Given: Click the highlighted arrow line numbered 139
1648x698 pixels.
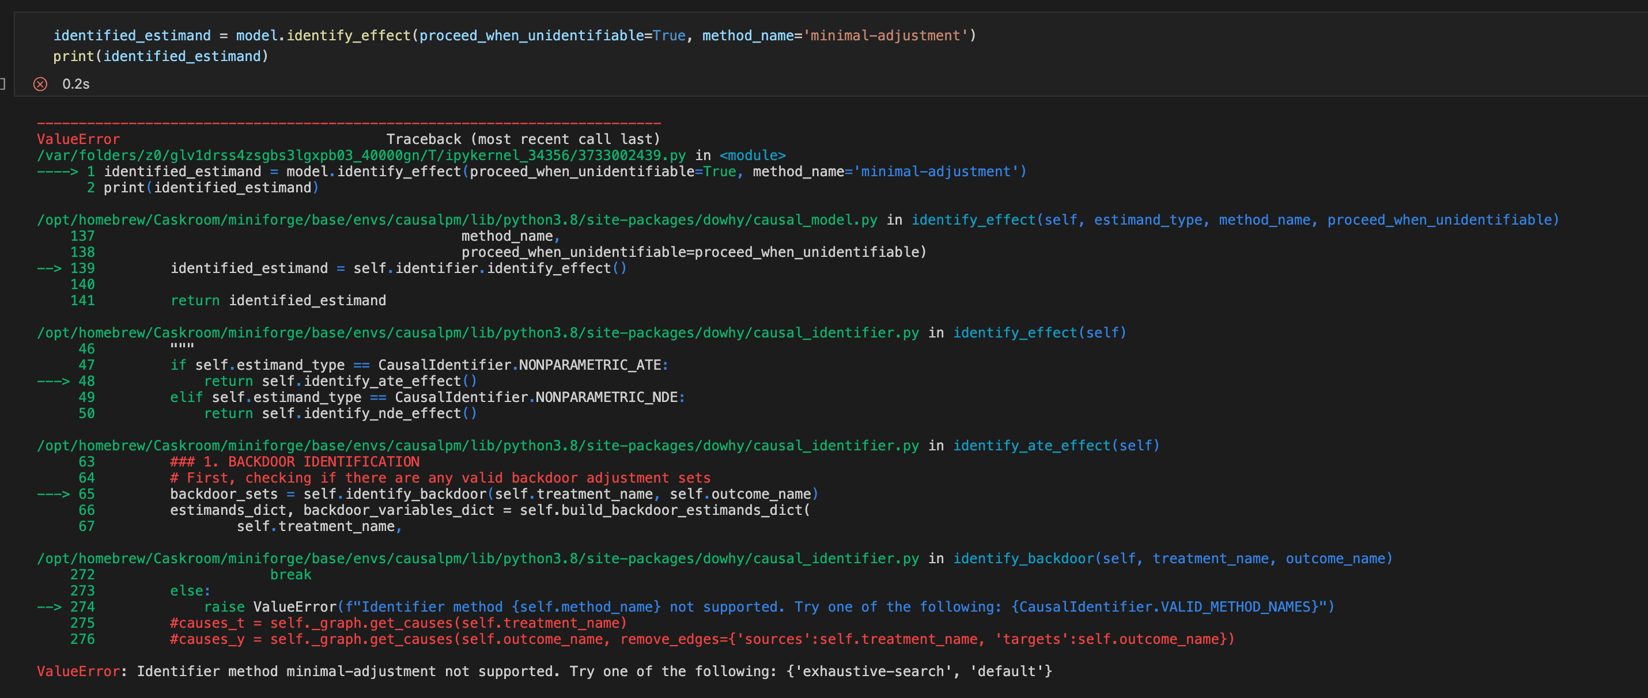Looking at the screenshot, I should click(x=396, y=268).
